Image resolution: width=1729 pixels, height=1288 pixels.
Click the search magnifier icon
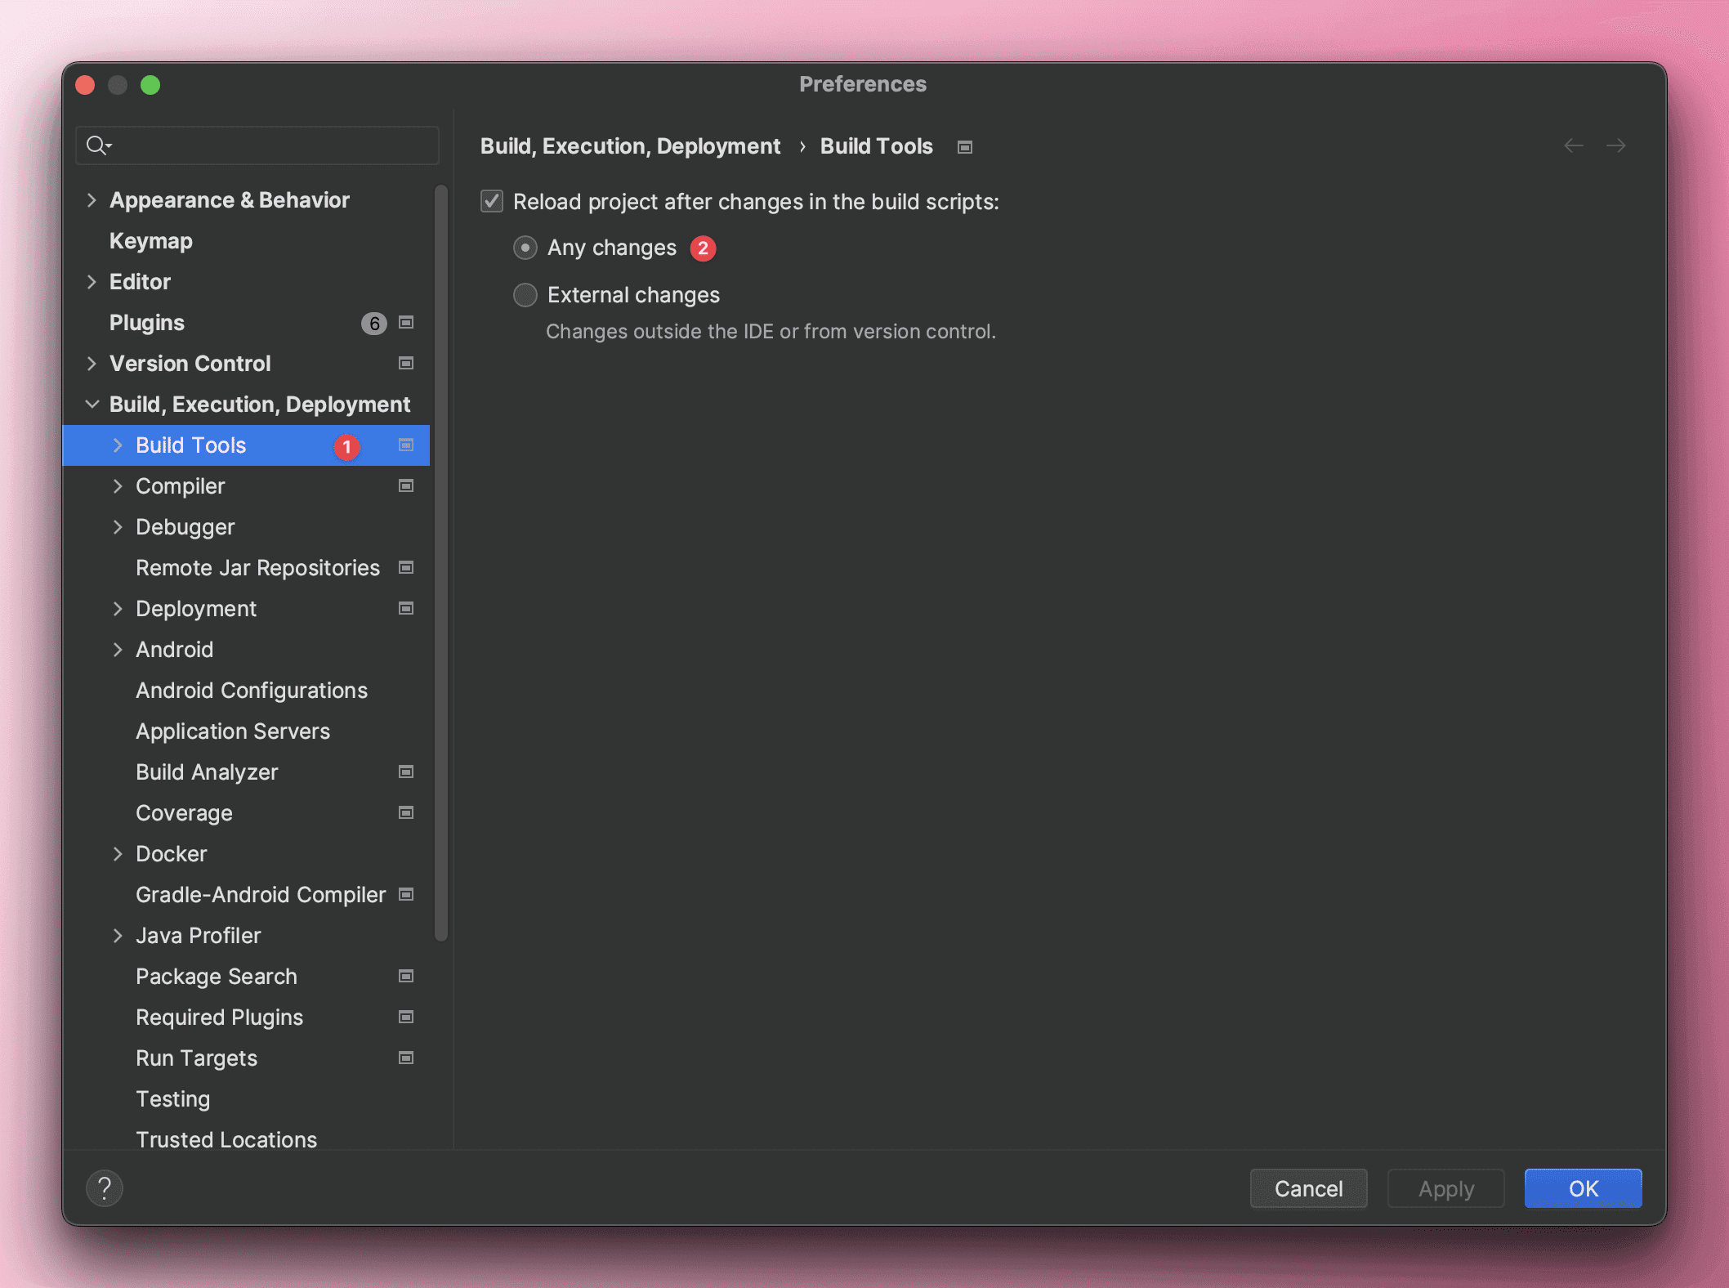[x=97, y=145]
